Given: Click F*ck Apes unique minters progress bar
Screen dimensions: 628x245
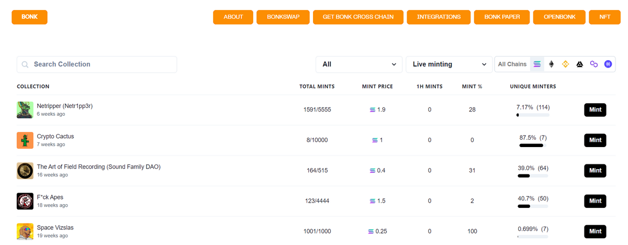Looking at the screenshot, I should coord(533,206).
